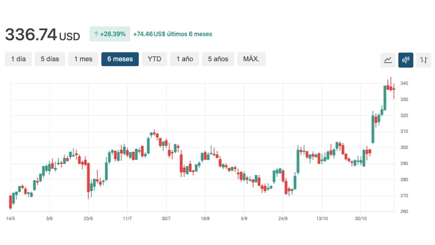This screenshot has height=245, width=435.
Task: Click the active 6 meses range
Action: pyautogui.click(x=120, y=59)
